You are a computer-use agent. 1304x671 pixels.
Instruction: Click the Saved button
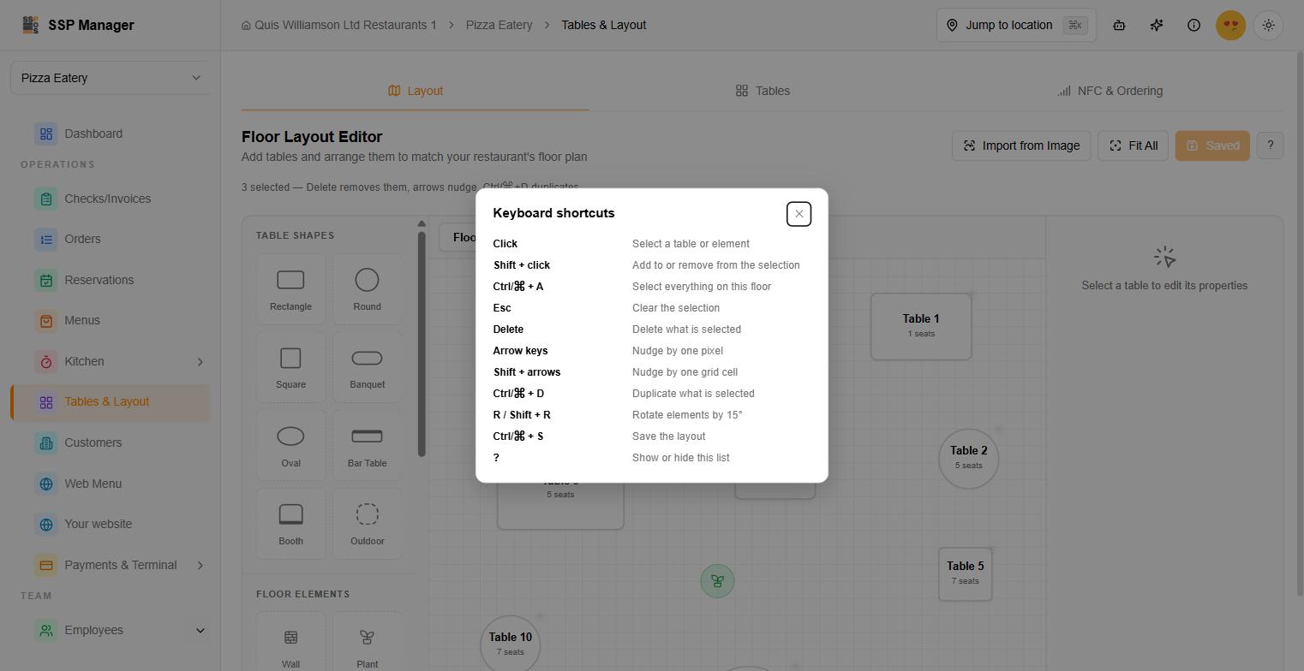coord(1212,145)
